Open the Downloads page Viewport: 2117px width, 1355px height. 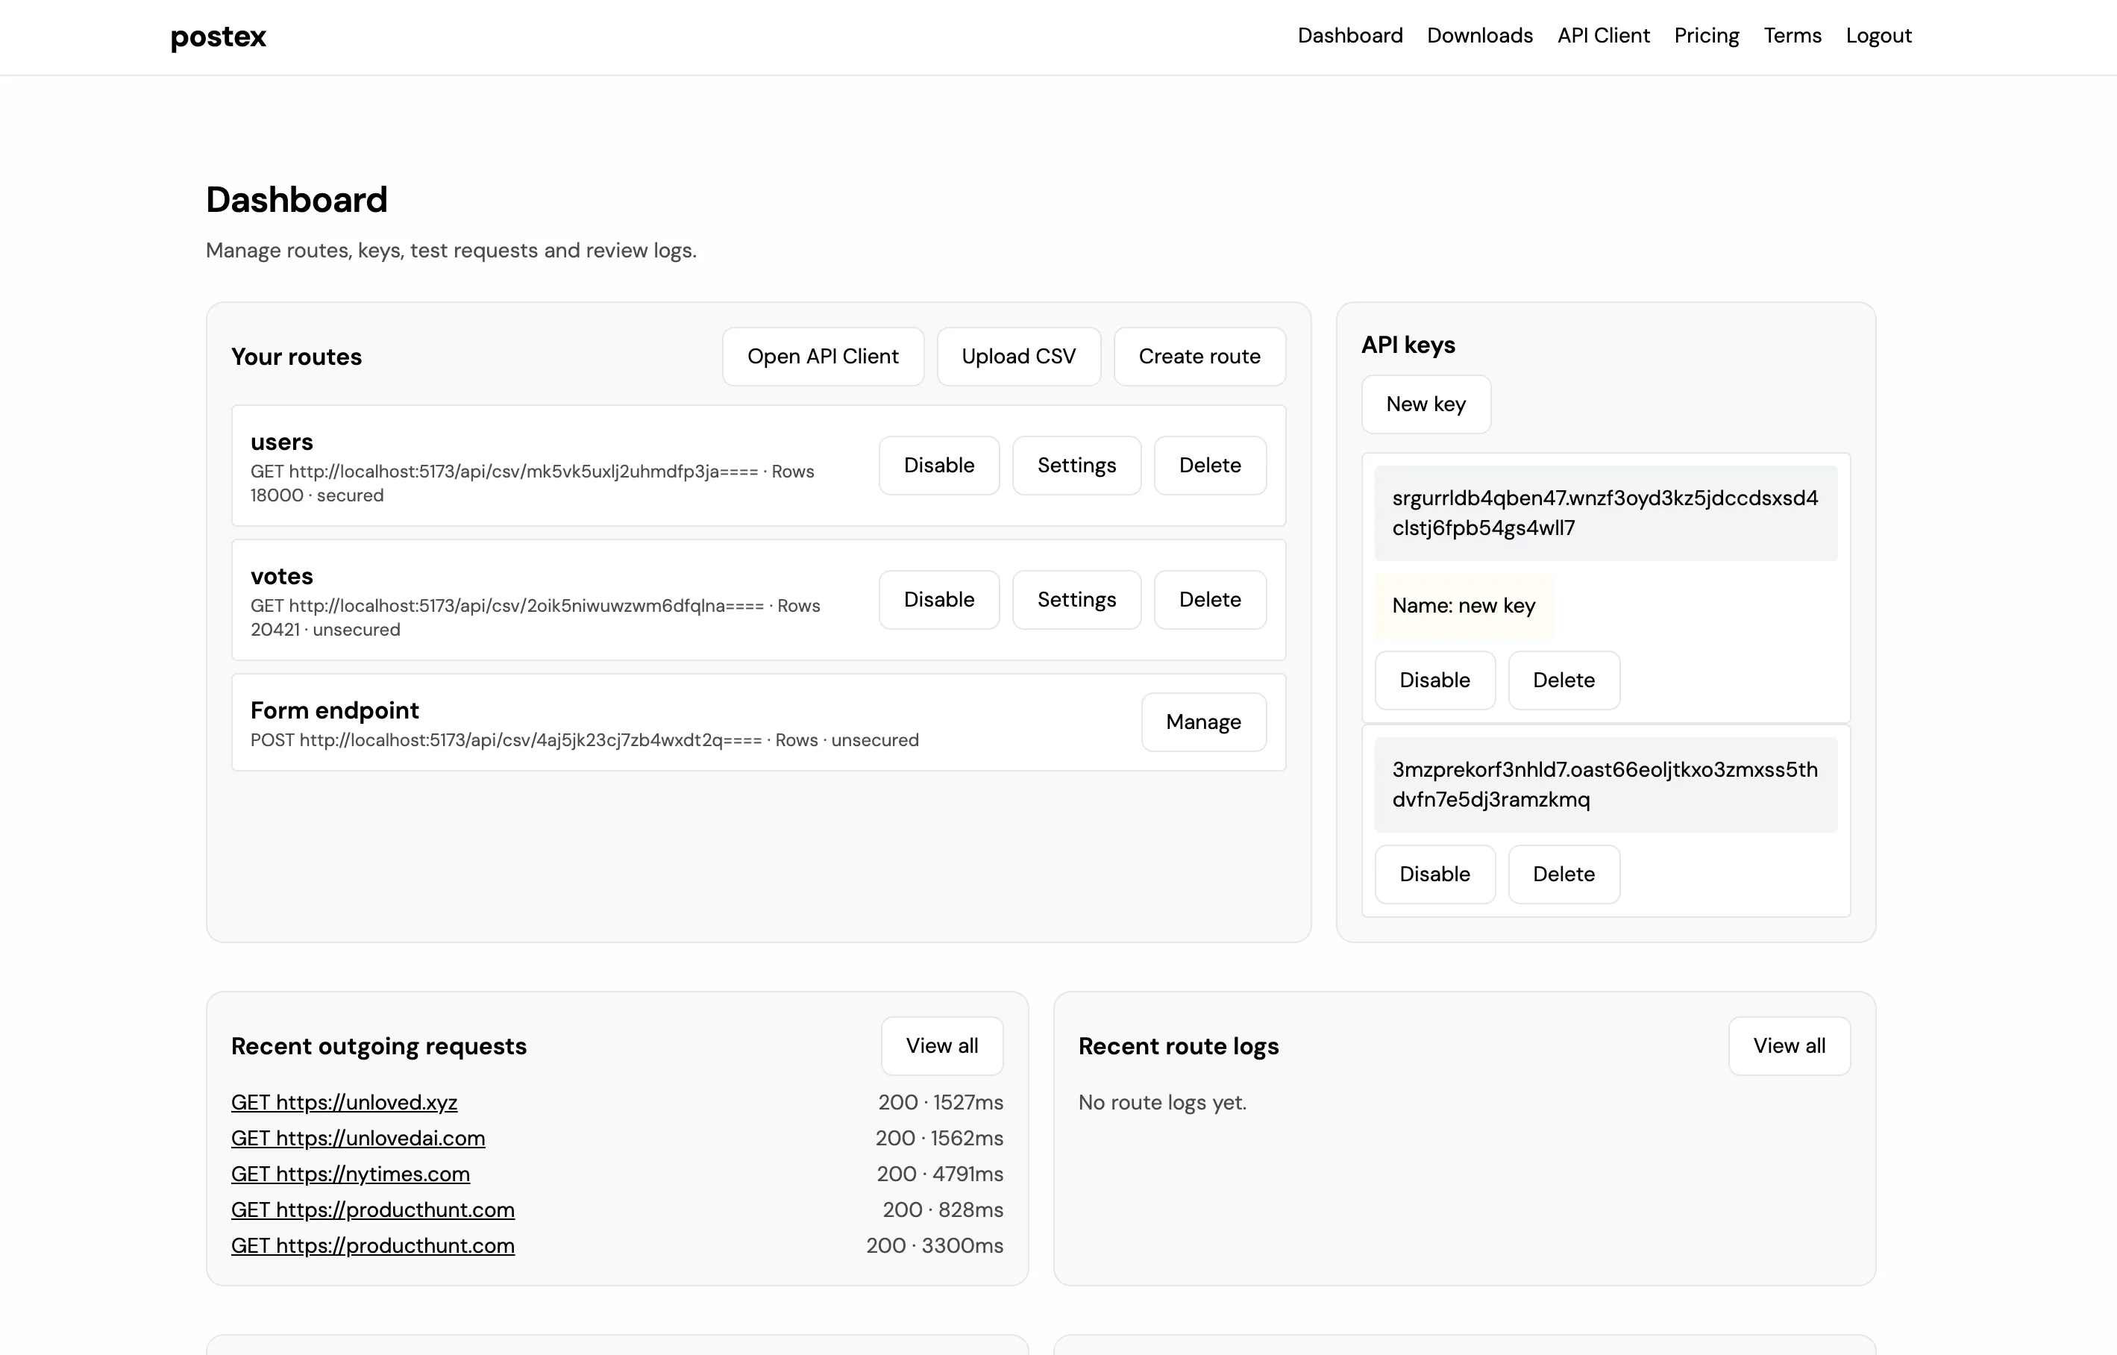point(1479,36)
